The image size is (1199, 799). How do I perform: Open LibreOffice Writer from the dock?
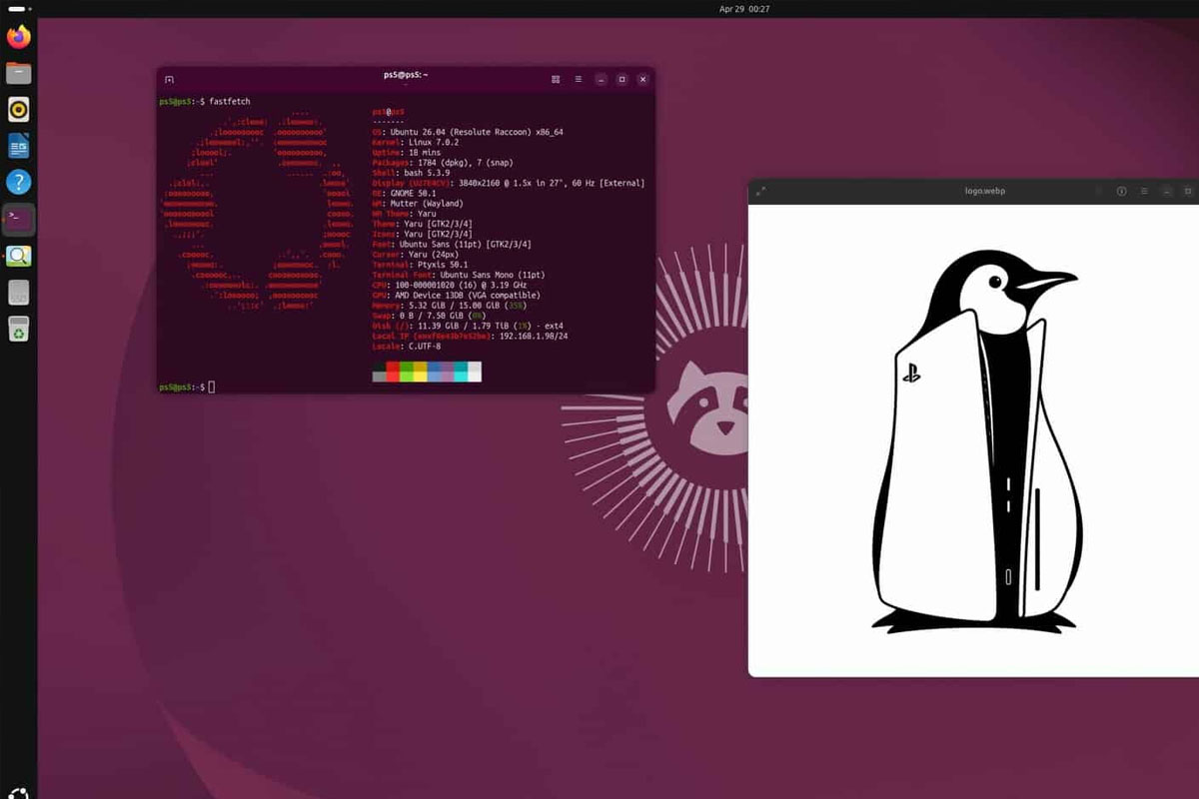point(18,147)
